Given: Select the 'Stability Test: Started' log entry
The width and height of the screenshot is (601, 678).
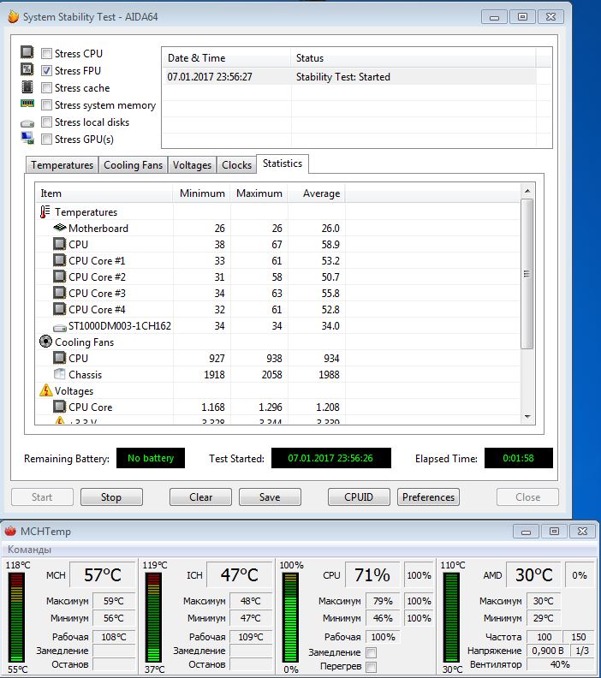Looking at the screenshot, I should pos(349,77).
